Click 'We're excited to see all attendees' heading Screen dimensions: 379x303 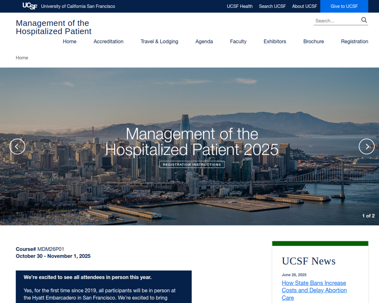pyautogui.click(x=88, y=277)
